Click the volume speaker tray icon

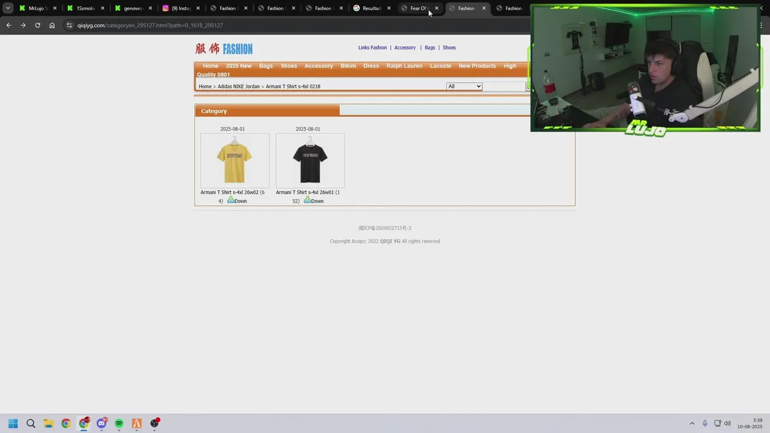tap(727, 423)
